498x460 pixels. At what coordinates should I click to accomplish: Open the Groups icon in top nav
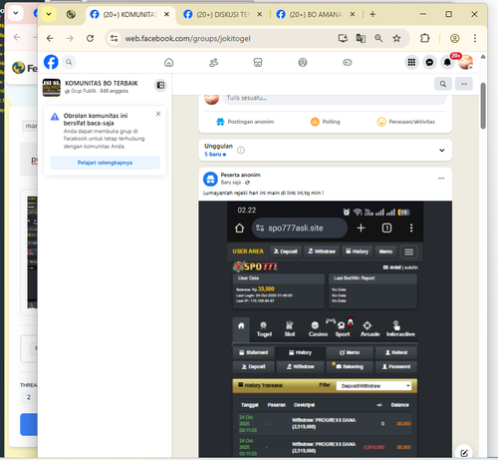pos(303,62)
